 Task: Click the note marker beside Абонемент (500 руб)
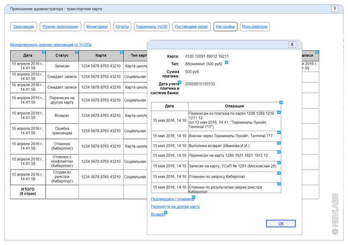tap(227, 63)
